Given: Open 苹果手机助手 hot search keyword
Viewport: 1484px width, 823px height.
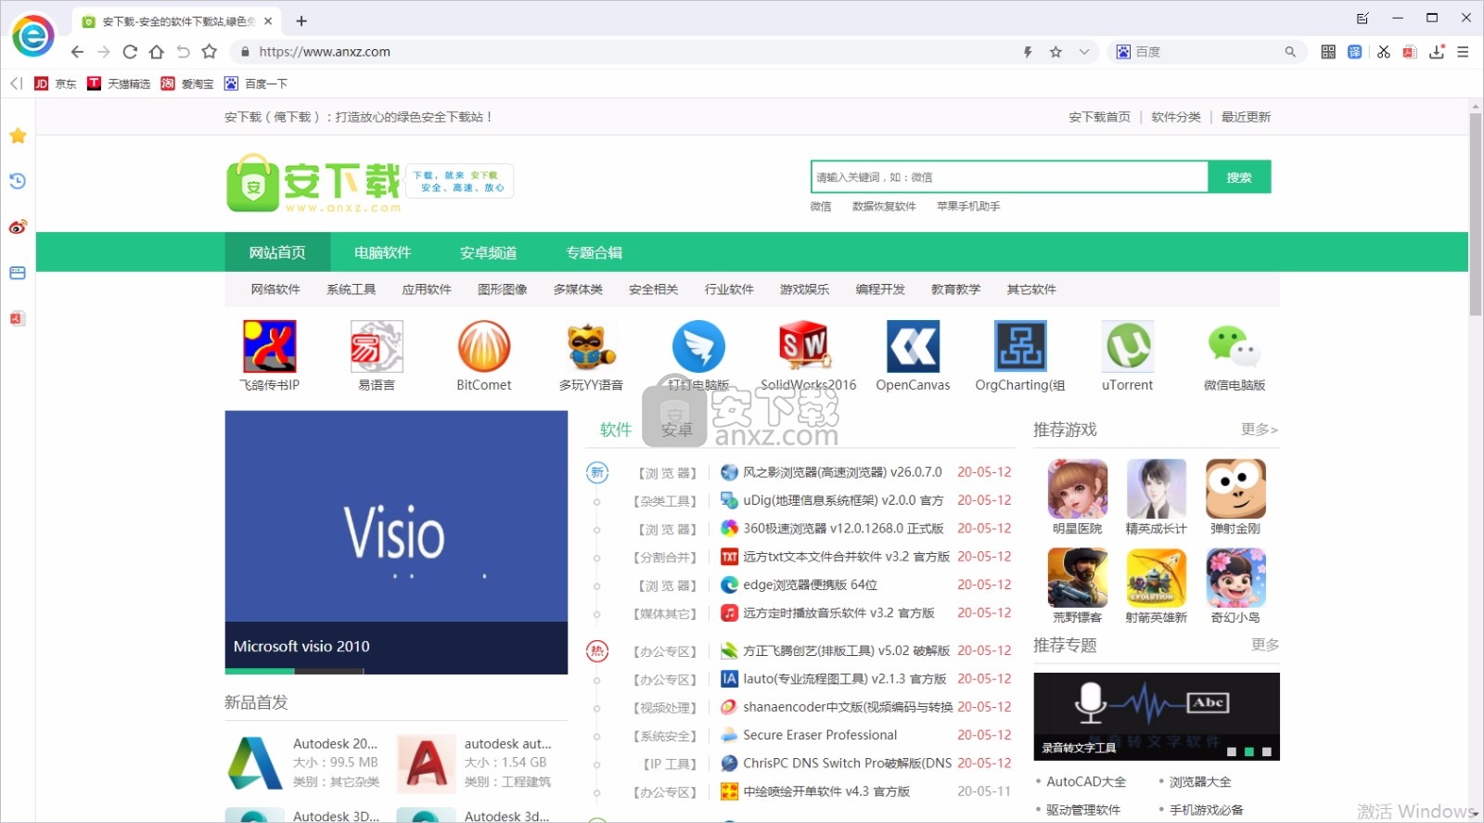Looking at the screenshot, I should 968,207.
